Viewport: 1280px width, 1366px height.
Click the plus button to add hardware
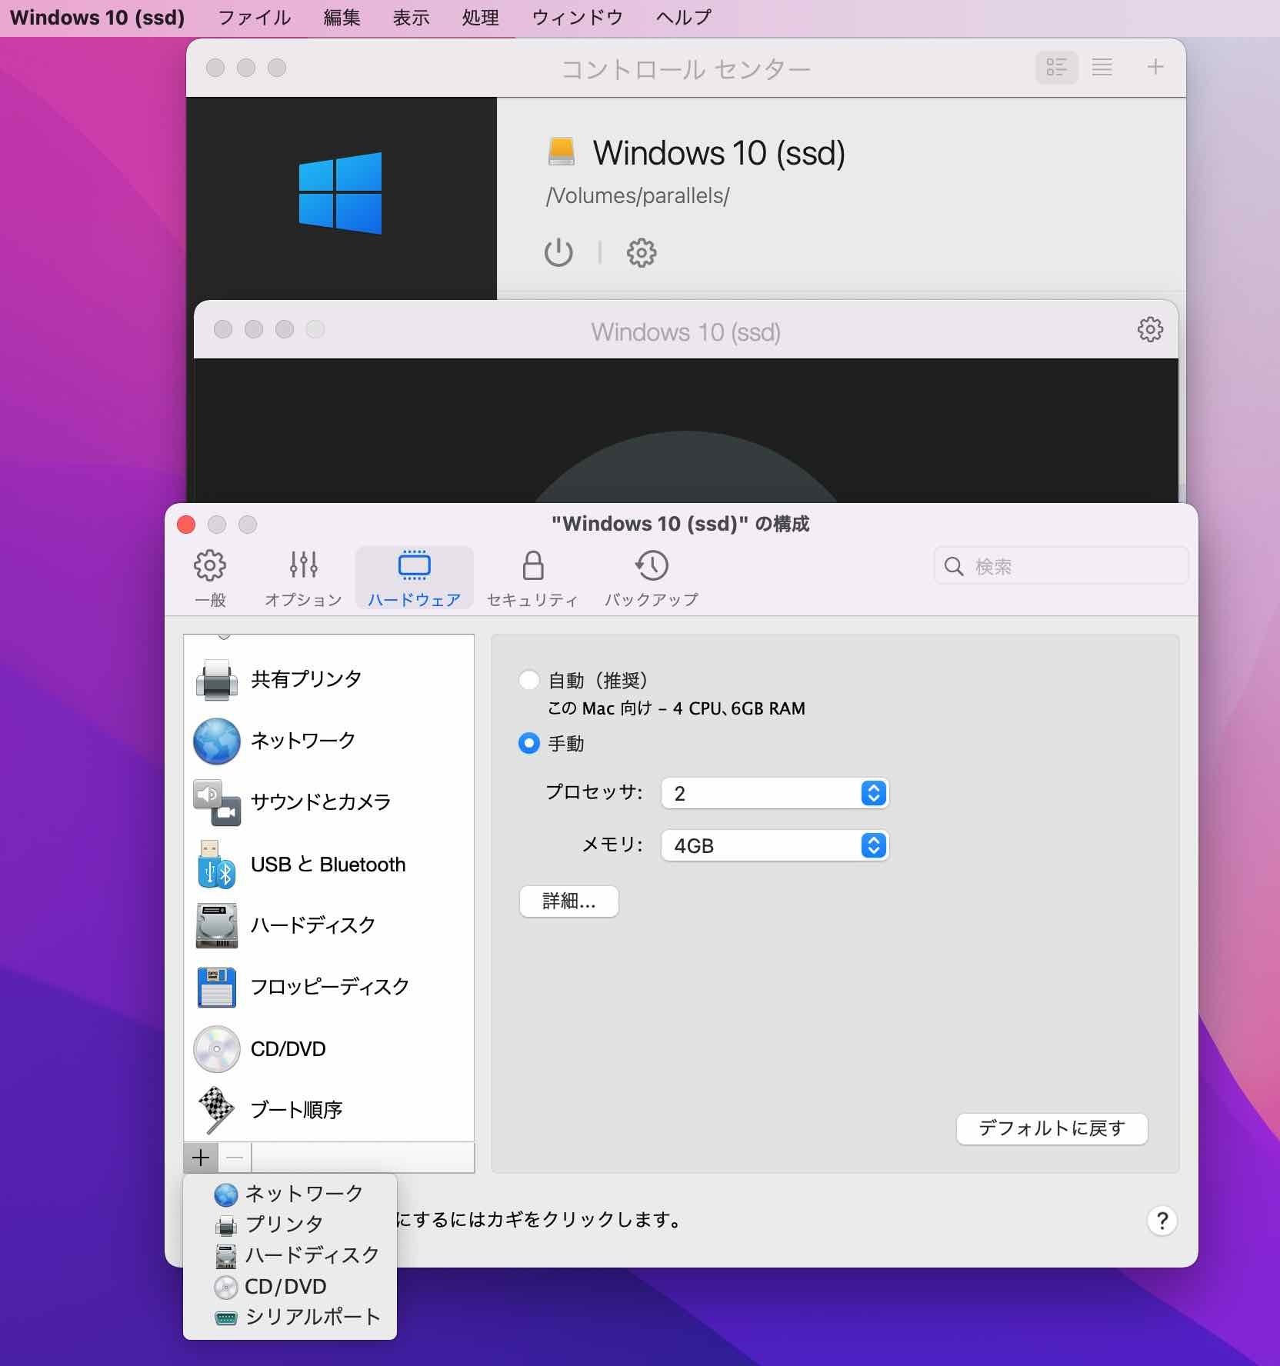201,1158
